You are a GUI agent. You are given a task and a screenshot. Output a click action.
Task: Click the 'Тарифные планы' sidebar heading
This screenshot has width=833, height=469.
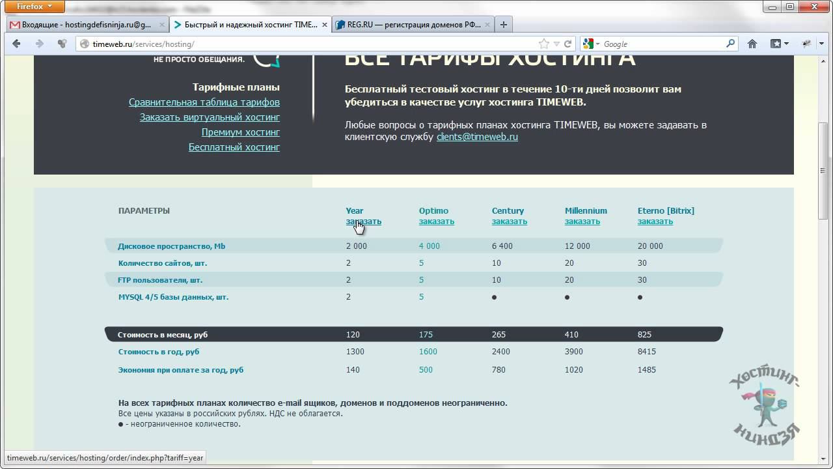pyautogui.click(x=236, y=87)
